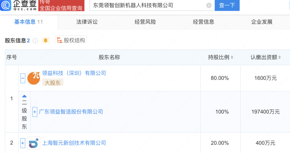Click the 大股东 tag label

pos(53,83)
